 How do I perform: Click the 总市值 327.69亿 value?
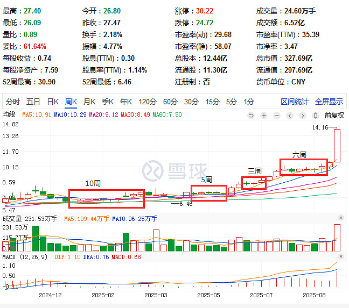(298, 59)
